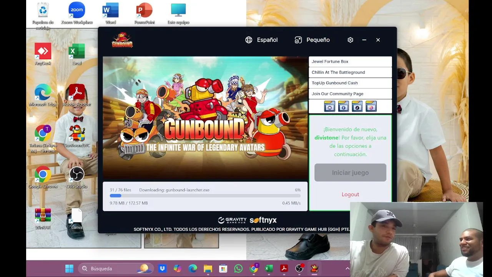Open WhatsApp from the taskbar
Viewport: 492px width, 277px height.
238,269
